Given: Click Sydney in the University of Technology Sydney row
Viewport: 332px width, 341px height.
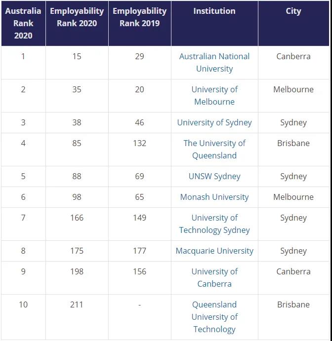Looking at the screenshot, I should (x=293, y=218).
